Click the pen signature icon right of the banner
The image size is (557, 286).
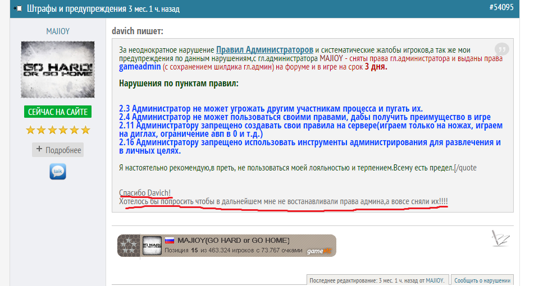click(500, 238)
